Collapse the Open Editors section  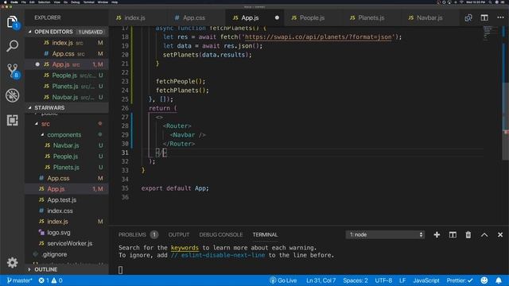tap(67, 32)
